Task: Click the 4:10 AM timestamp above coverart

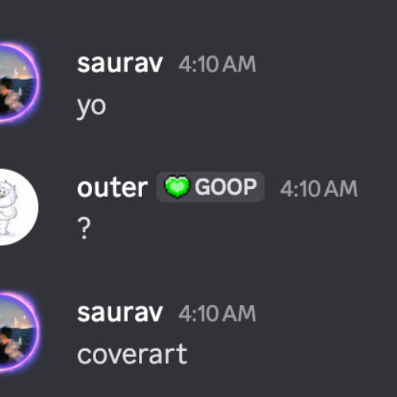Action: [x=218, y=313]
